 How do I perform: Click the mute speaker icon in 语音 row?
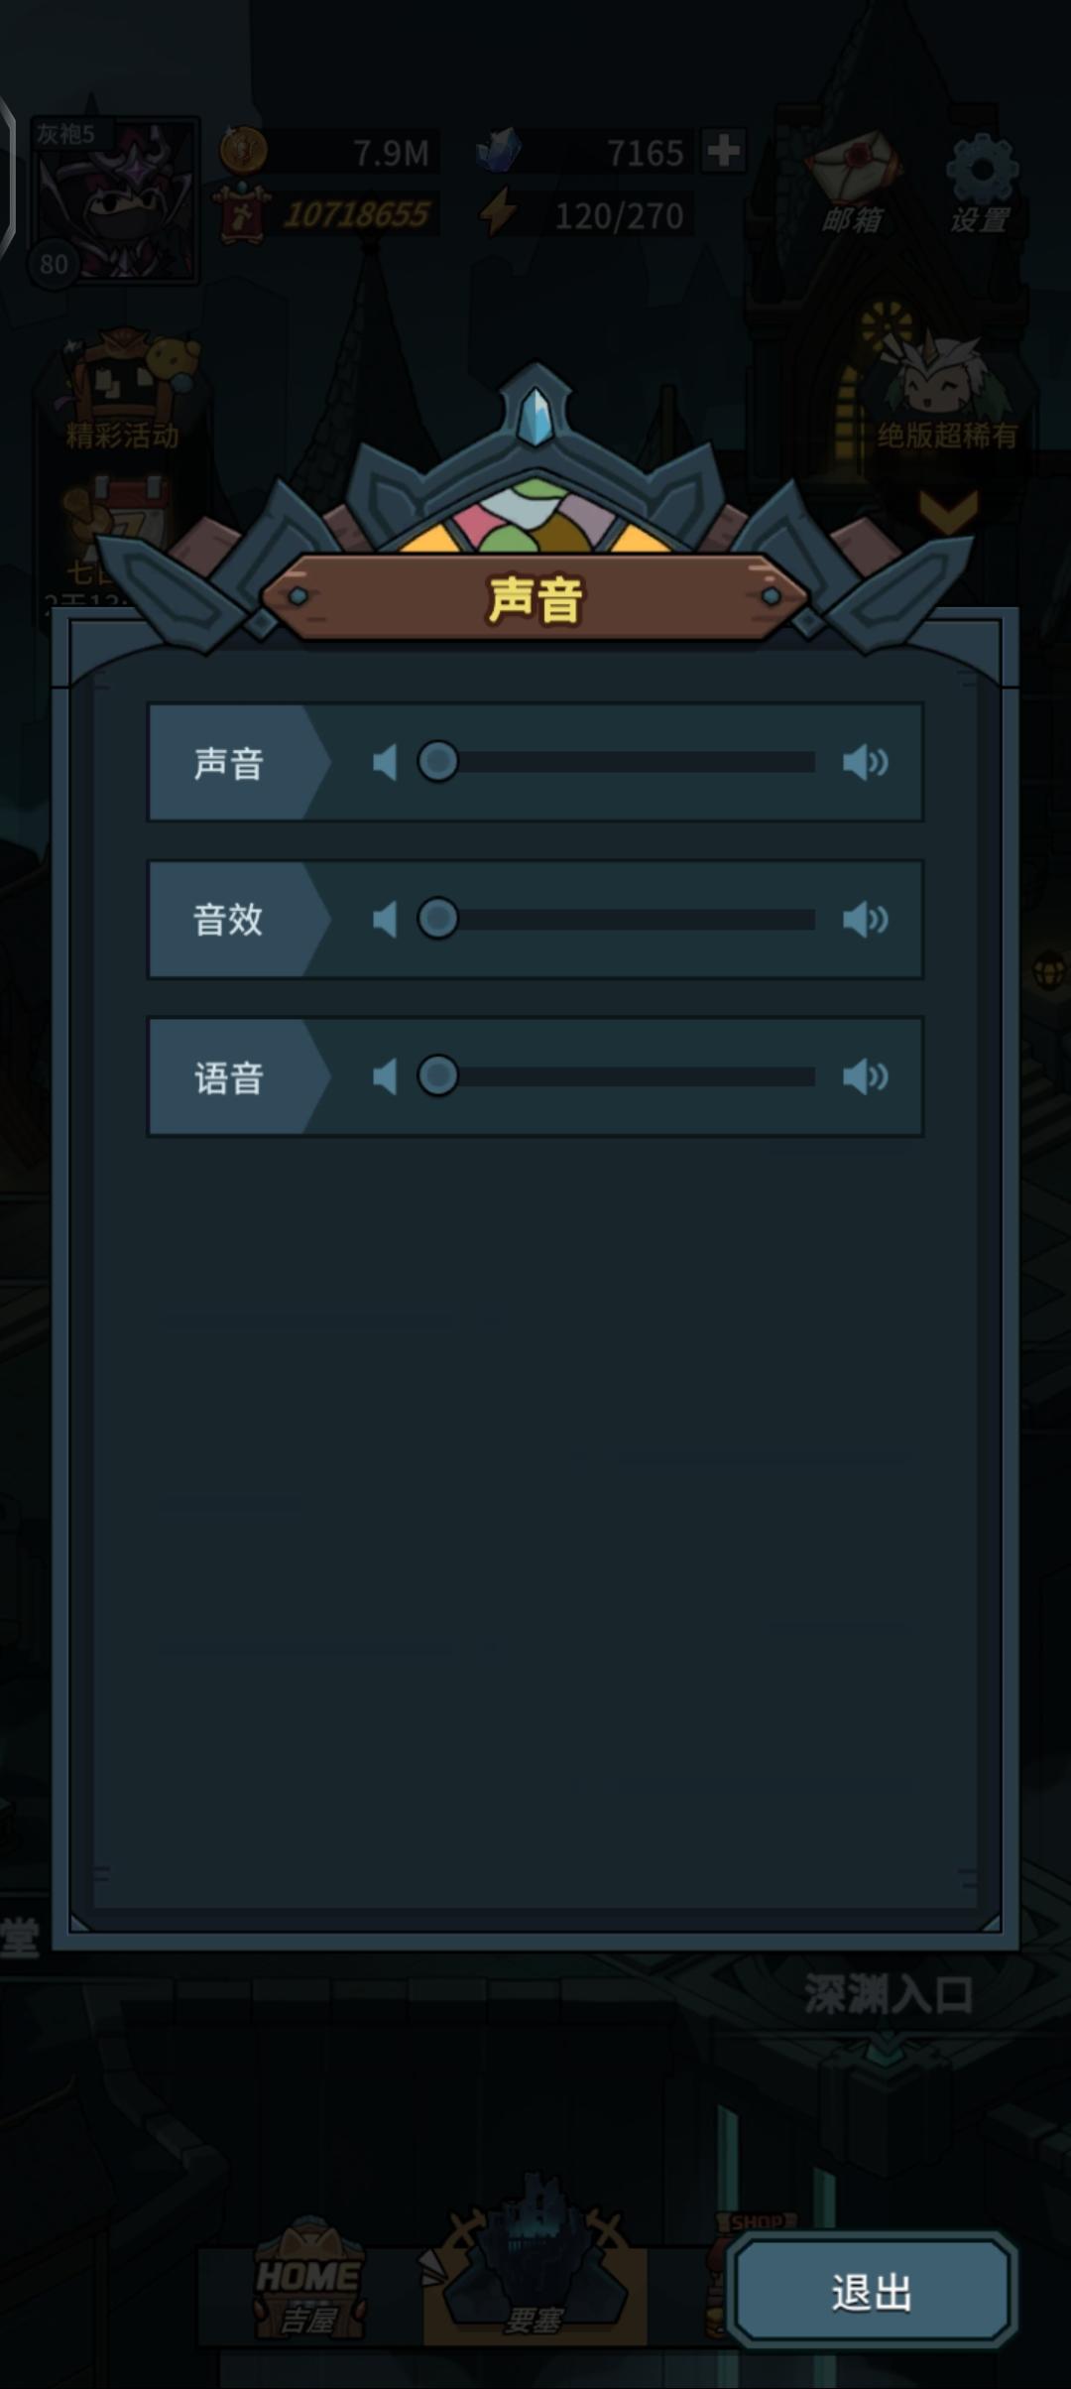pos(385,1075)
